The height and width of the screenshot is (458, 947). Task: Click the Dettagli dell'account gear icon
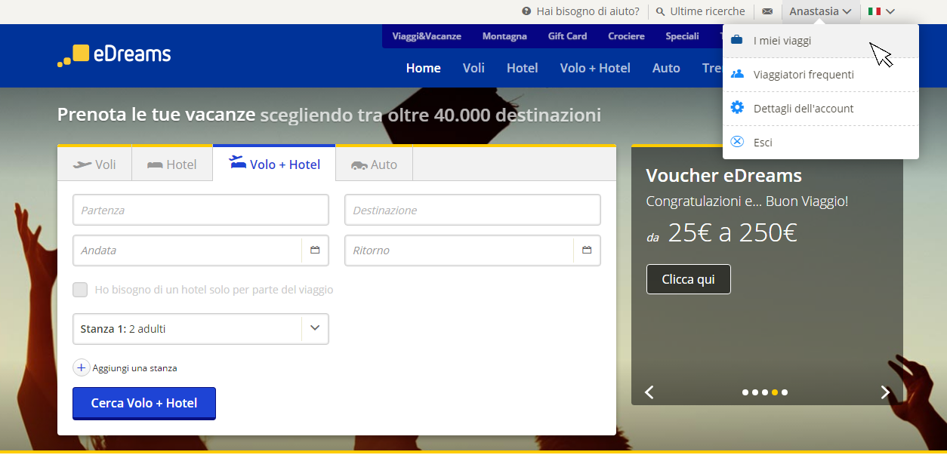click(738, 108)
